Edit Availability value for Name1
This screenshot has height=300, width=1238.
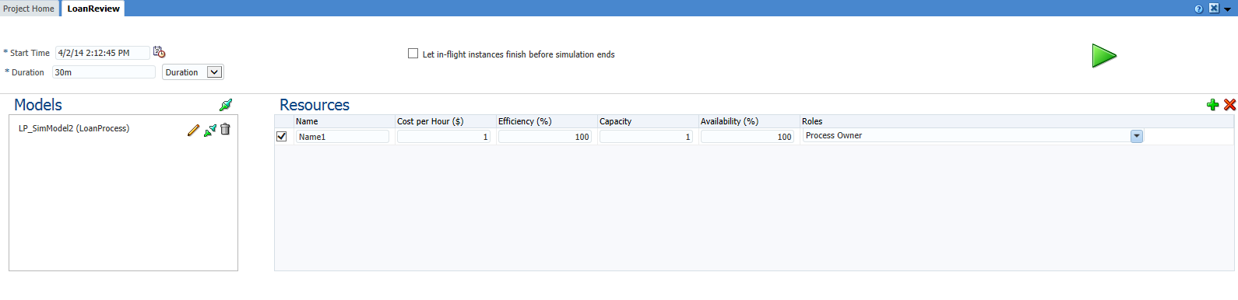click(x=747, y=137)
